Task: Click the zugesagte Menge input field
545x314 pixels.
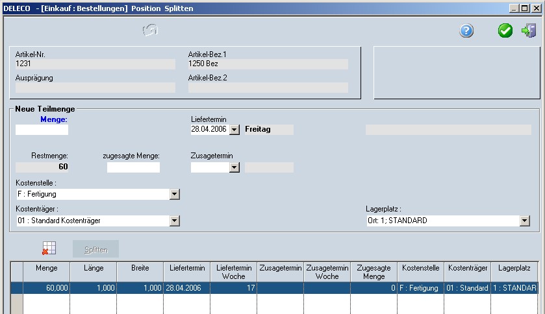Action: coord(133,167)
